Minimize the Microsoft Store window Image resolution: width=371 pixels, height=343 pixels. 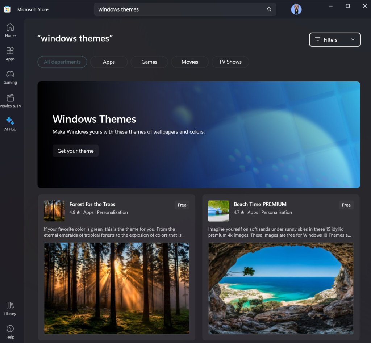(x=331, y=6)
